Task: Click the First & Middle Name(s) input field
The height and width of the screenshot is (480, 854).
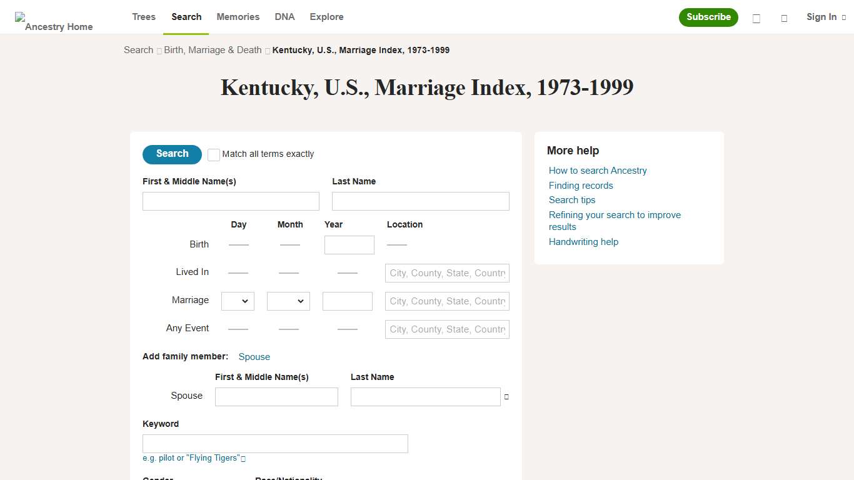Action: [x=230, y=201]
